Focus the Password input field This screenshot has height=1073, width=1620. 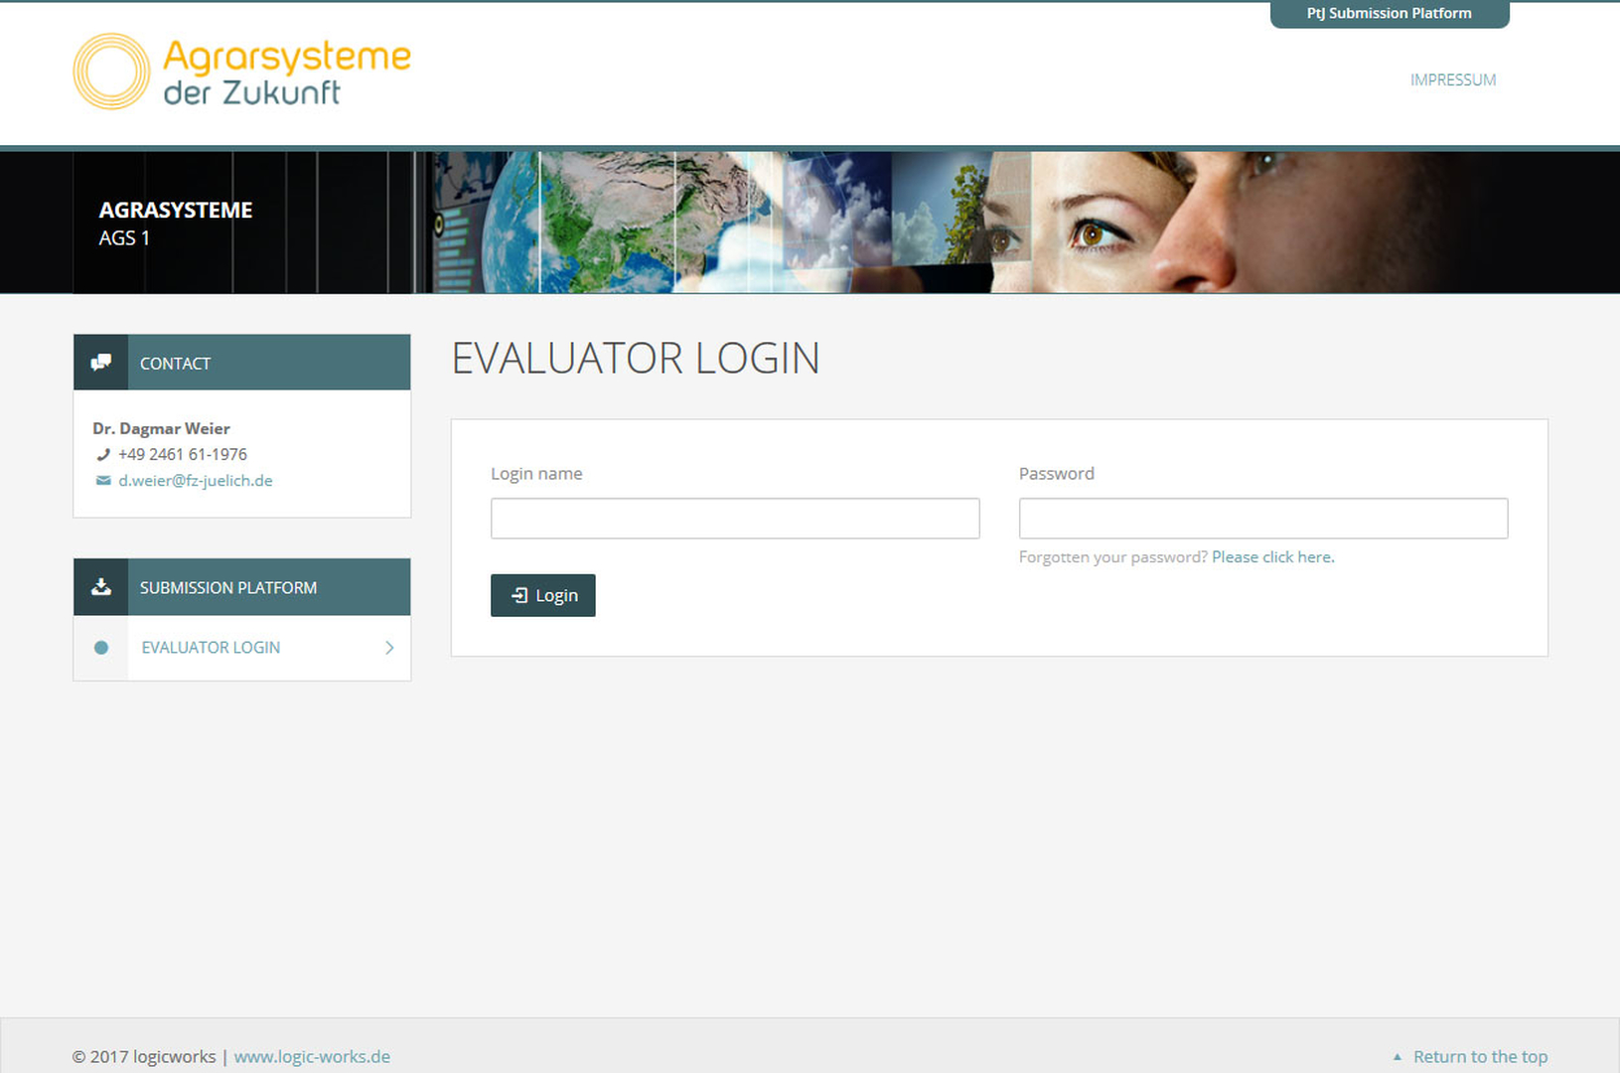click(1263, 519)
